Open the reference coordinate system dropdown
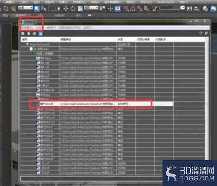Viewport: 217px width, 186px height. (x=91, y=8)
